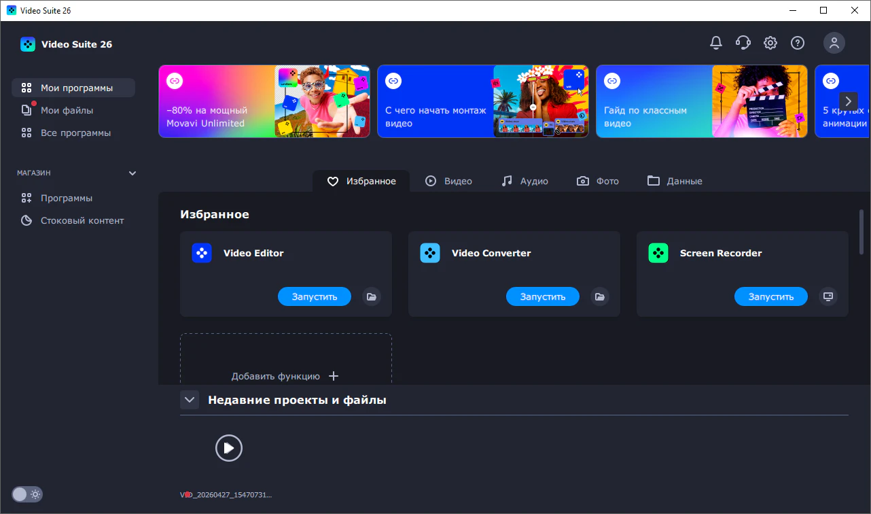Open Все программы in sidebar
Viewport: 871px width, 514px height.
[73, 133]
